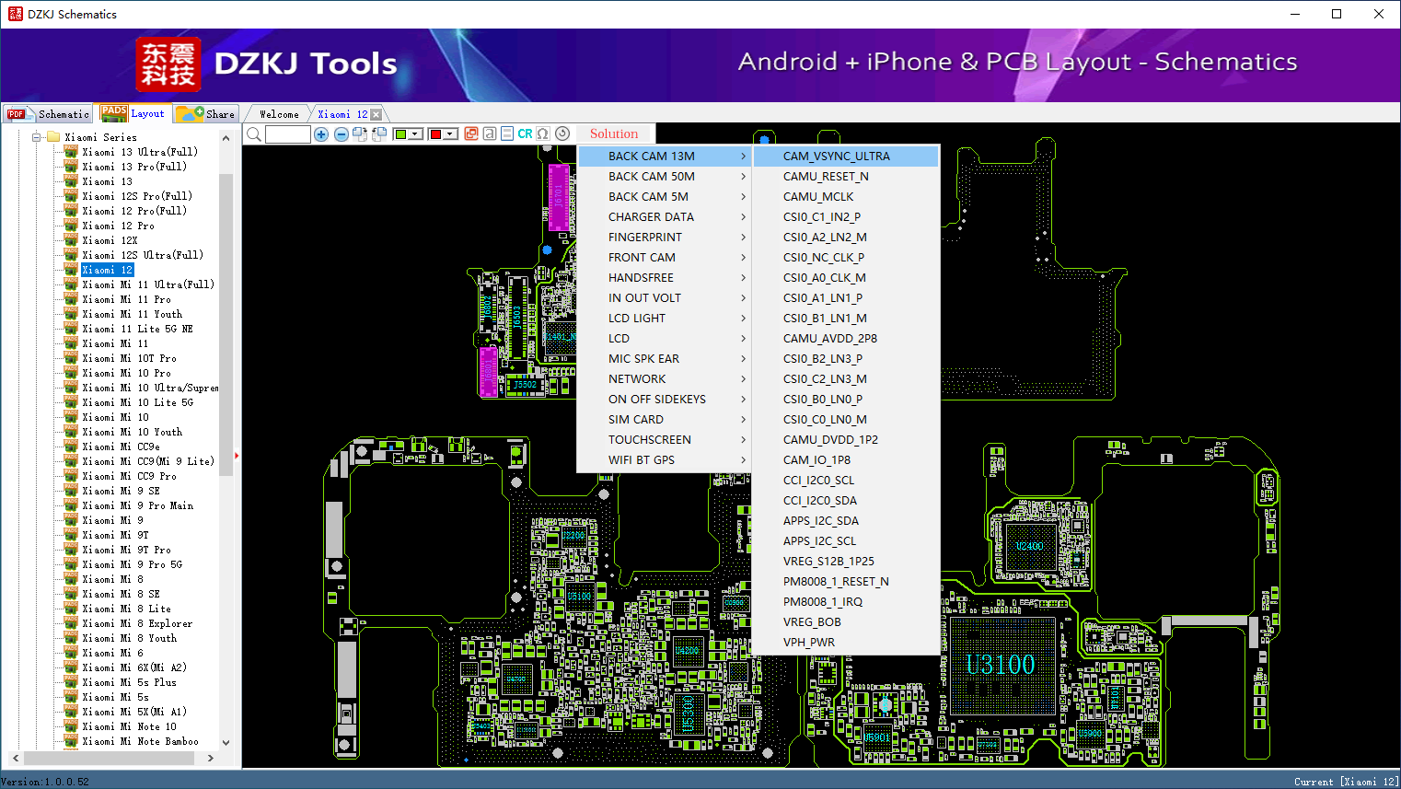Image resolution: width=1401 pixels, height=789 pixels.
Task: Select Xiaomi 13 Pro(Full) in the tree
Action: click(133, 167)
